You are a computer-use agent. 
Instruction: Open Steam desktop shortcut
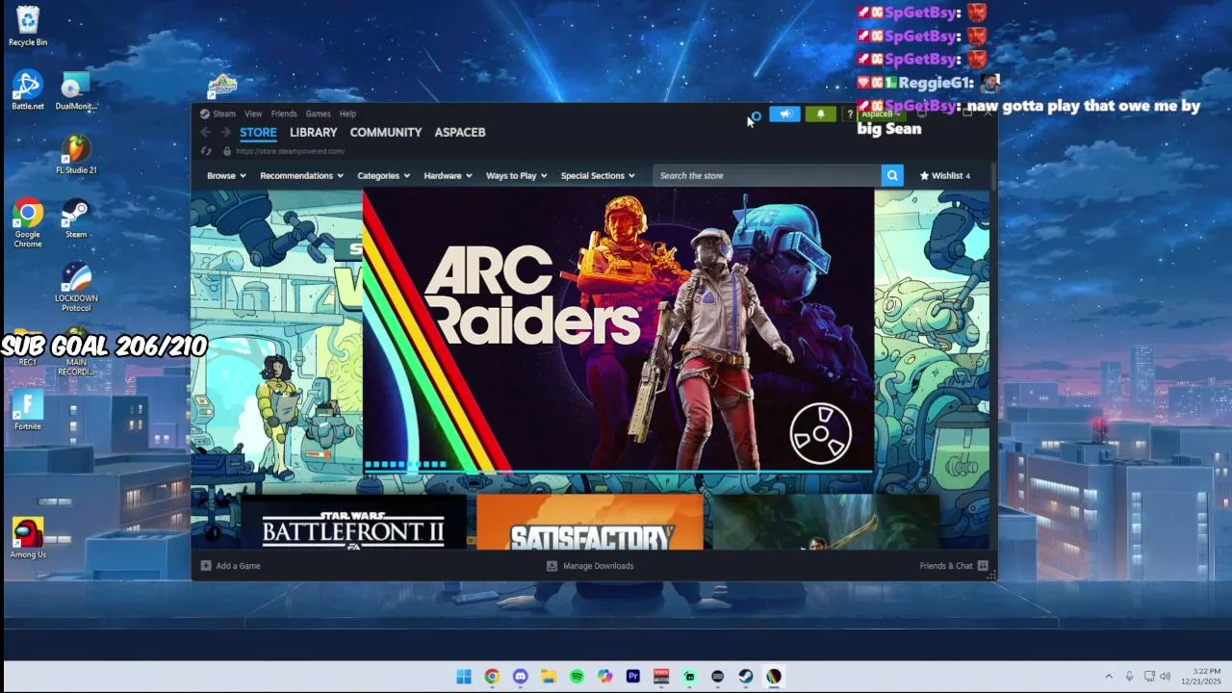click(x=76, y=218)
